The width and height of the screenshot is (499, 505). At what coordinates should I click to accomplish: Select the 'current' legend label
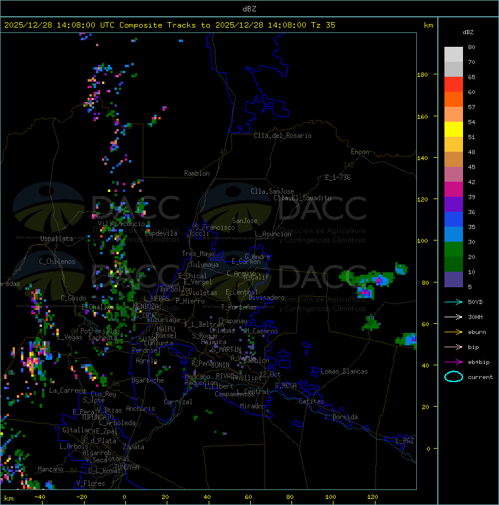pos(480,377)
